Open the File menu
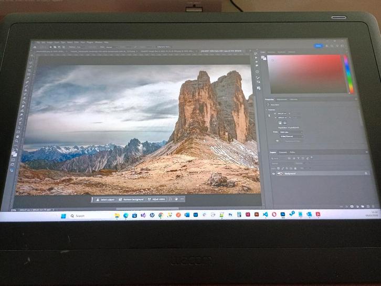381x286 pixels. point(38,43)
